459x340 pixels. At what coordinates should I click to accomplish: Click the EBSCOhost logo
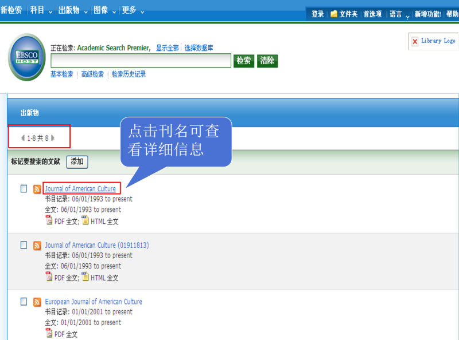point(27,57)
